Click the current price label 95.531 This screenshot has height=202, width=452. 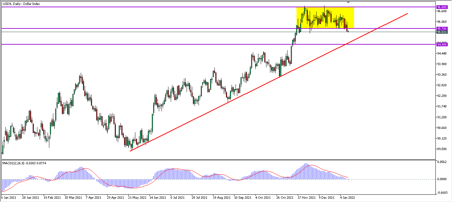[x=442, y=32]
